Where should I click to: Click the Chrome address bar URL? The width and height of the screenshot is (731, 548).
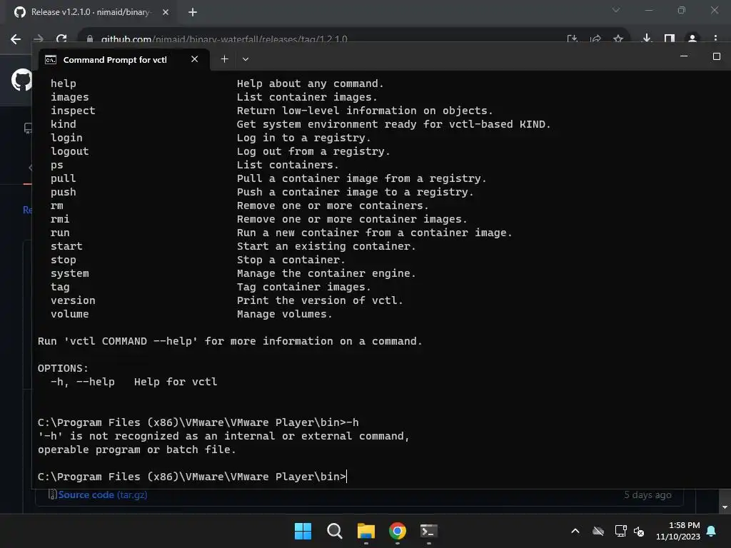224,39
